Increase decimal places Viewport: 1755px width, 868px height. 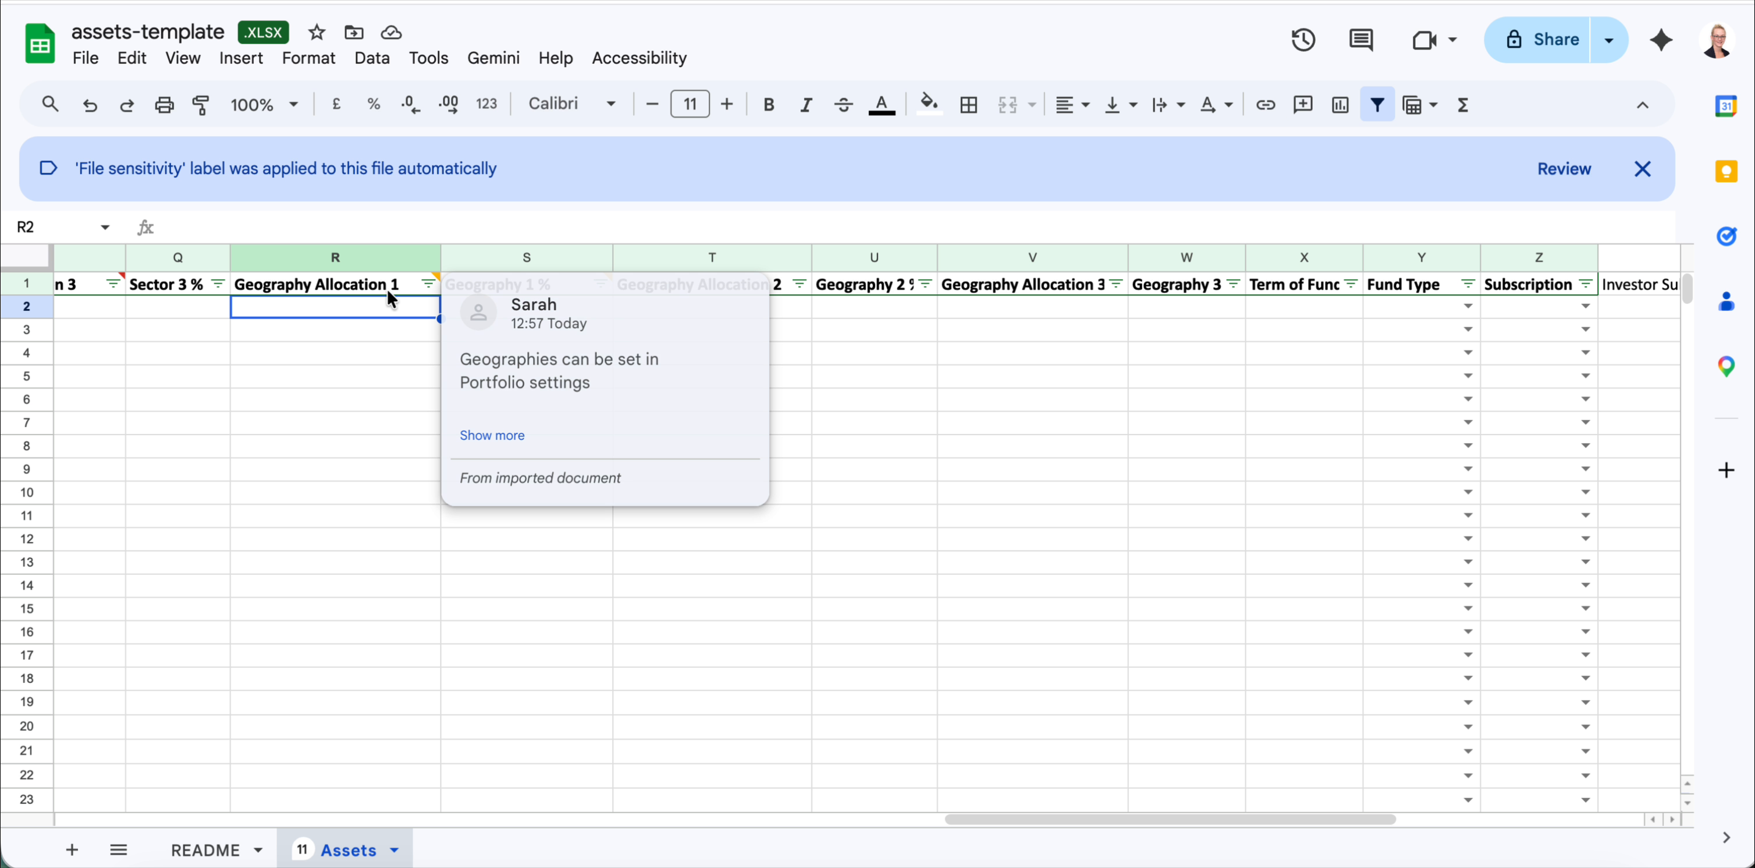coord(449,104)
